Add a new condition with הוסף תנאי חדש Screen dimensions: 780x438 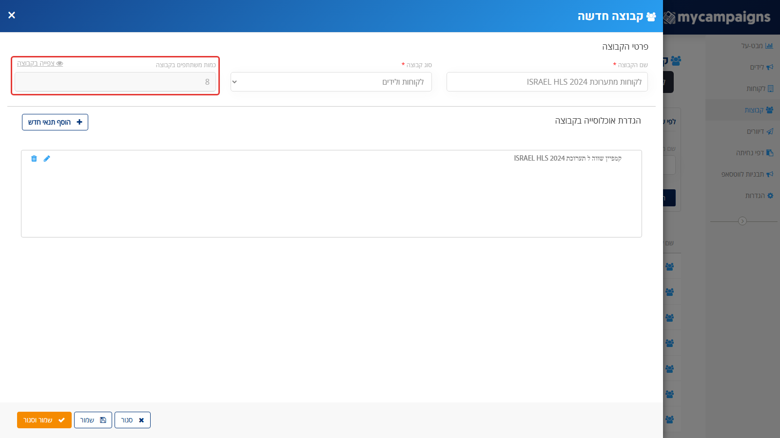coord(55,122)
